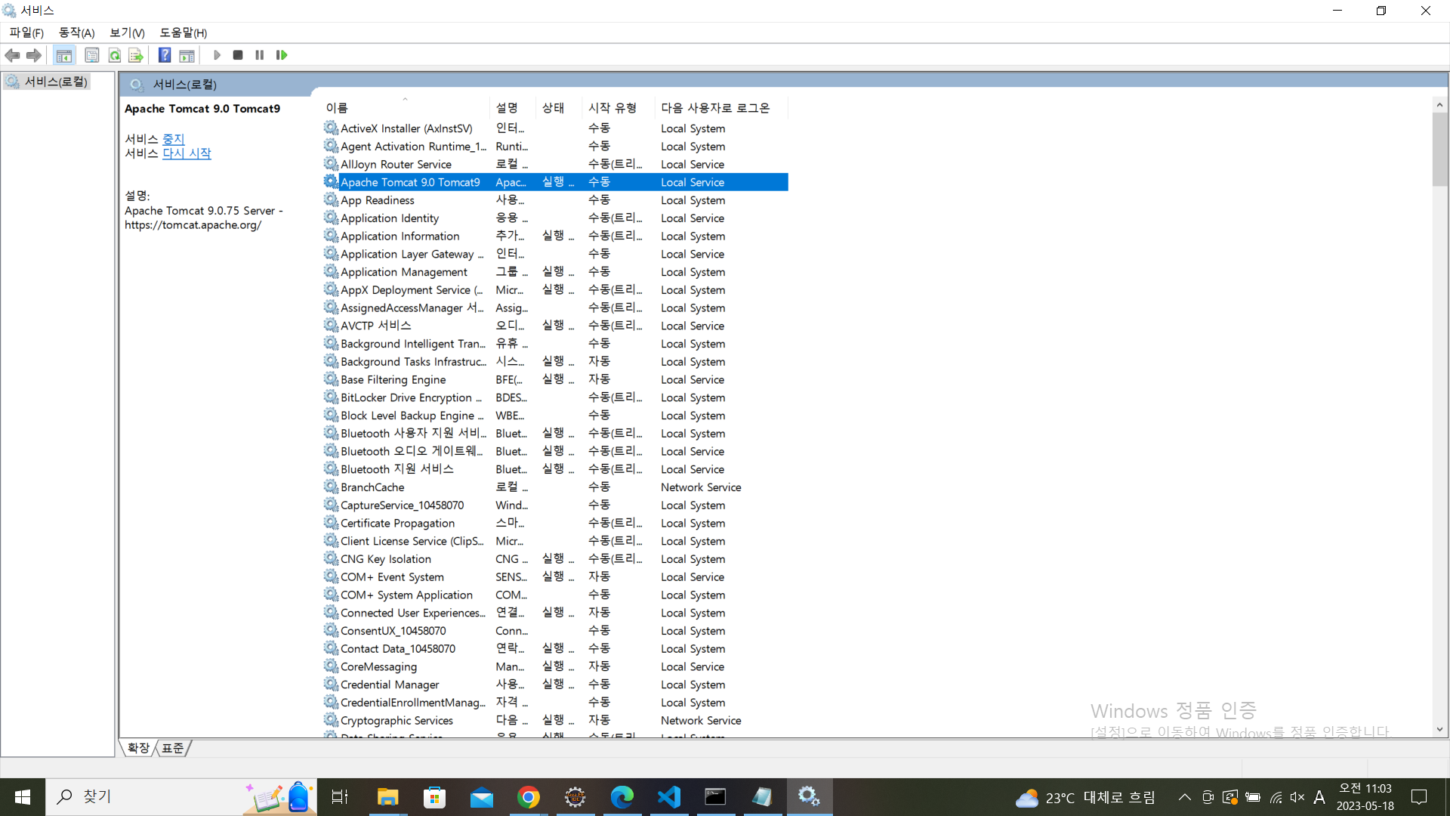Toggle the console tree pane icon
The image size is (1450, 816).
64,55
